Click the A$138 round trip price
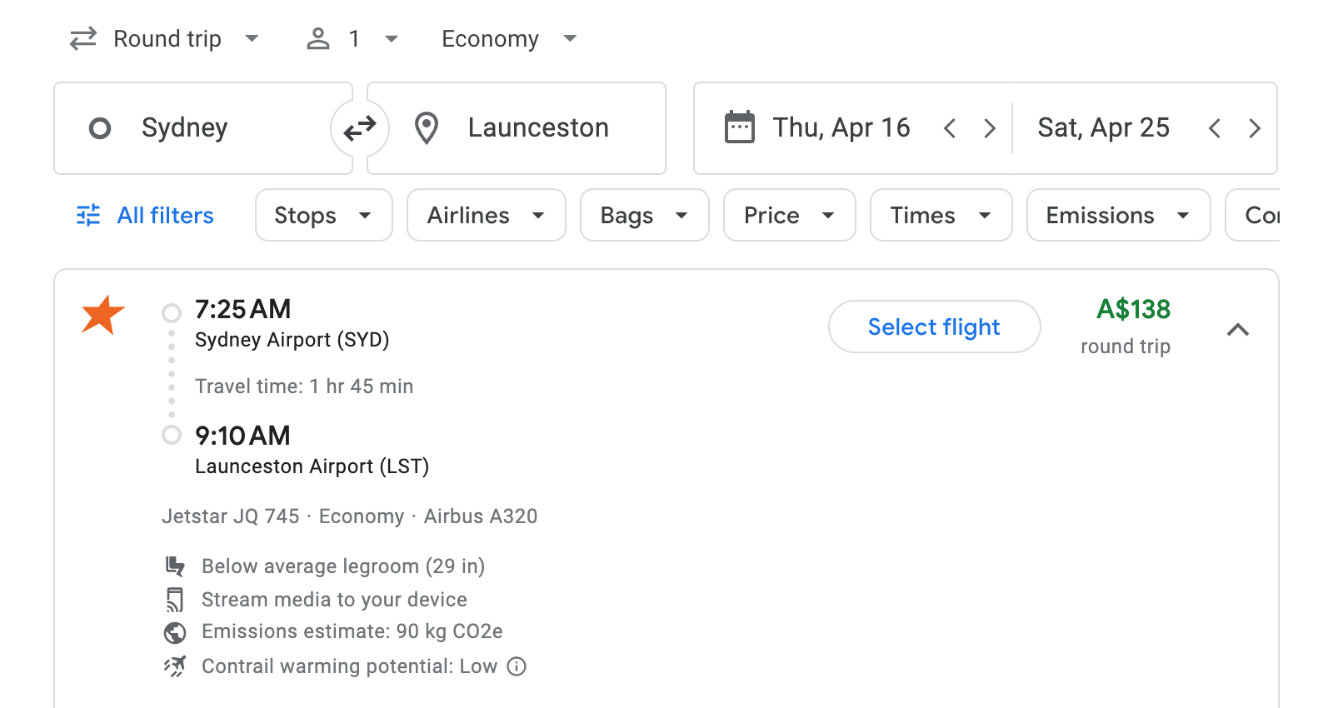Screen dimensions: 1333x708 coord(1132,309)
